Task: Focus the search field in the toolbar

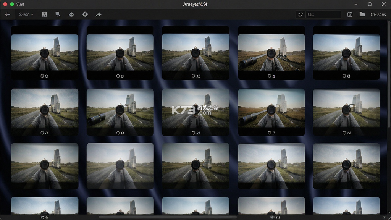Action: (323, 15)
